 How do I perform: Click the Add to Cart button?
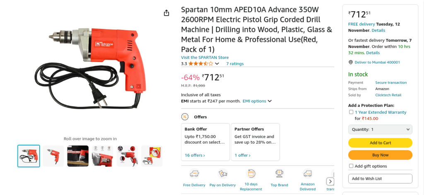coord(380,143)
